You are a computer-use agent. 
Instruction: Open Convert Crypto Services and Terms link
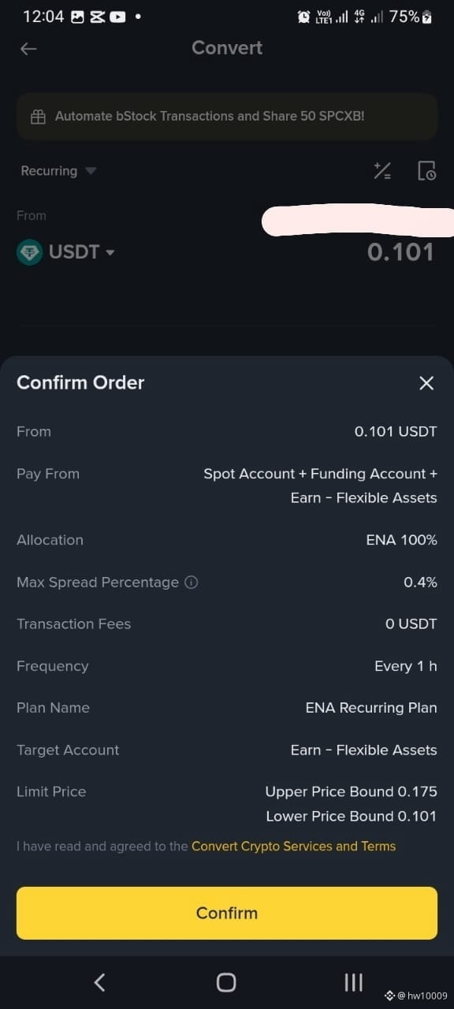pyautogui.click(x=293, y=847)
